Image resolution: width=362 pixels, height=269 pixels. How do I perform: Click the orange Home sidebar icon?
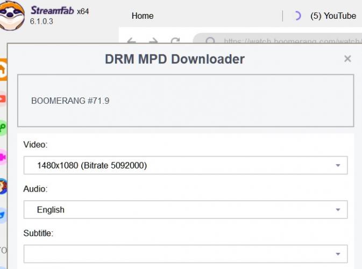click(3, 70)
